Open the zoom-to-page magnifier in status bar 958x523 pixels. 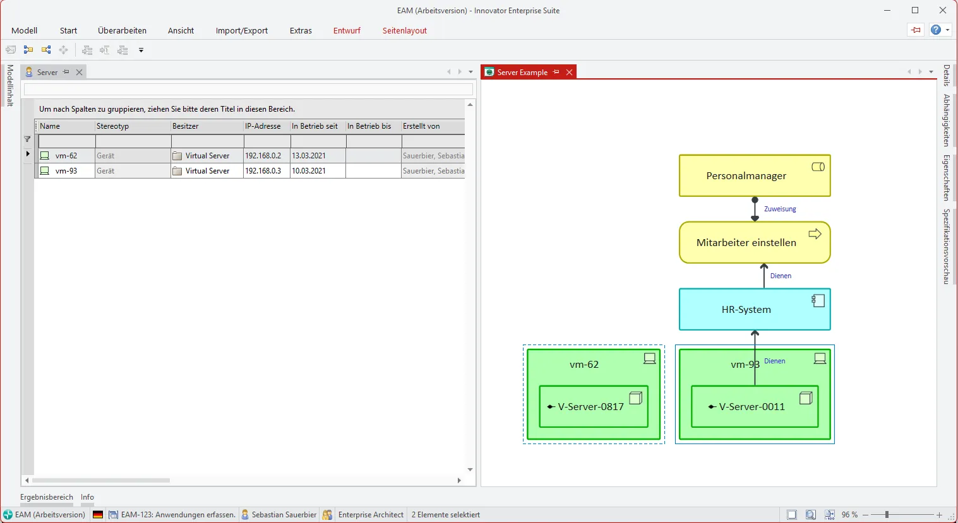[810, 514]
